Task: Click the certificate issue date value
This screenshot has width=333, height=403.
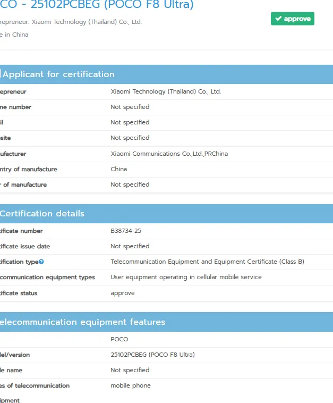Action: click(x=130, y=246)
